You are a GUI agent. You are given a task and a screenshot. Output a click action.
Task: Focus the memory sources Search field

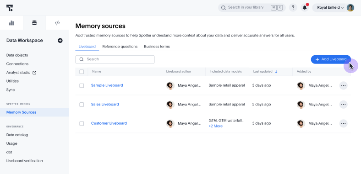click(x=115, y=59)
